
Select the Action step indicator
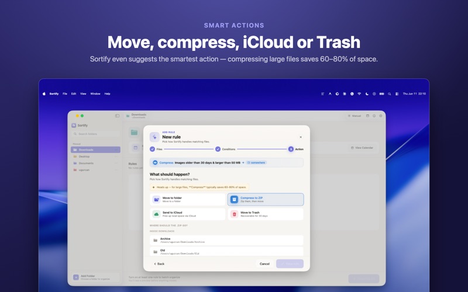[x=296, y=149]
